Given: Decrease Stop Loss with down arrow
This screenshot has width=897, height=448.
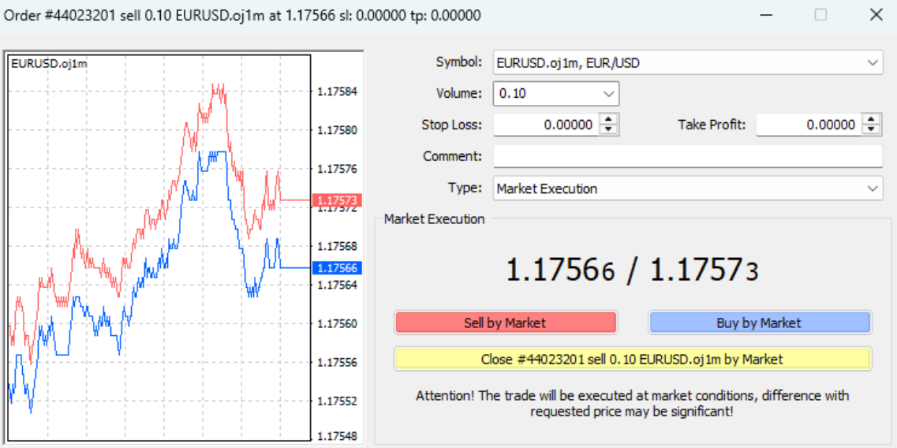Looking at the screenshot, I should coord(609,129).
